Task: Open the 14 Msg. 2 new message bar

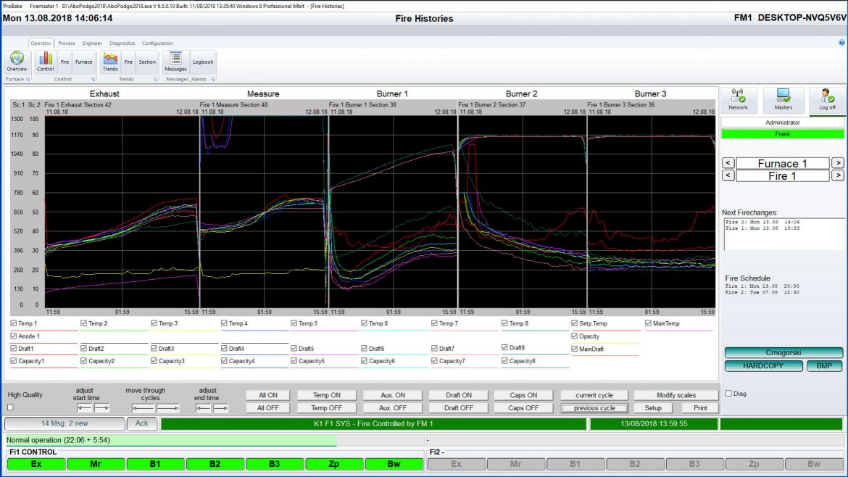Action: (x=64, y=423)
